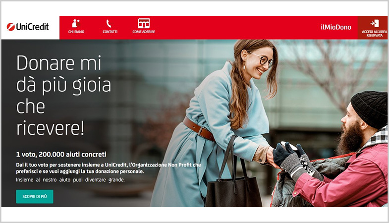Click the login door-arrow icon
Viewport: 389px width, 223px height.
[x=375, y=23]
